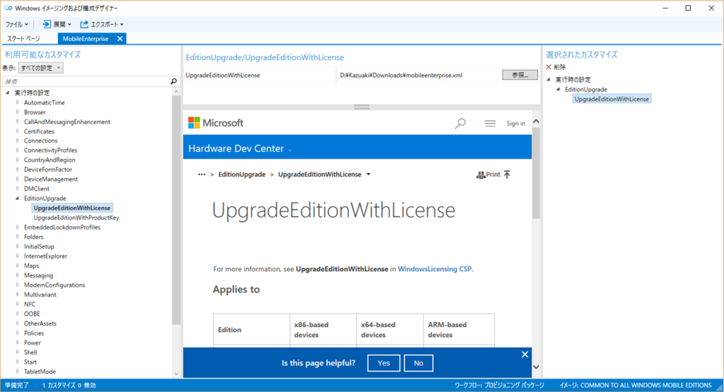
Task: Select EditionUpgrade in the selected customizations pane
Action: point(586,90)
